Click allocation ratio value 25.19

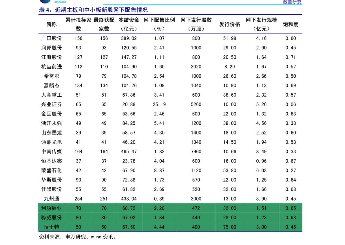159,104
